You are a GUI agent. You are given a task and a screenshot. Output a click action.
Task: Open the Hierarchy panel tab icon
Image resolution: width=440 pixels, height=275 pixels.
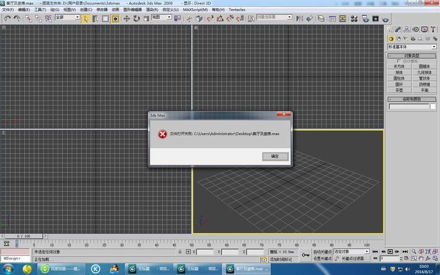tap(408, 29)
